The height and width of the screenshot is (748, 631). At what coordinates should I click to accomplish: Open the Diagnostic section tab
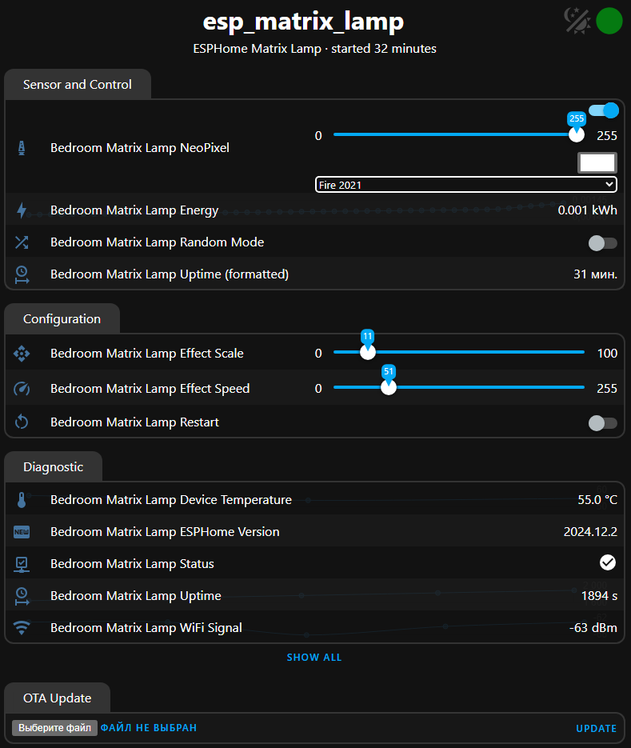pyautogui.click(x=53, y=467)
